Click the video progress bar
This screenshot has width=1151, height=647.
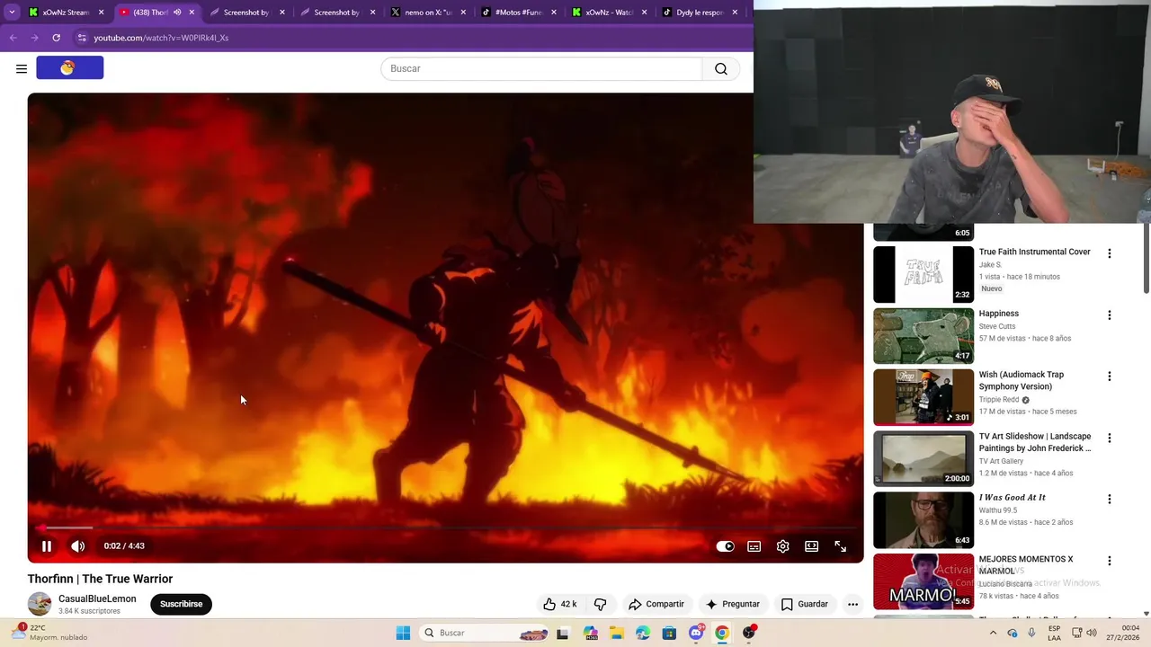[445, 527]
